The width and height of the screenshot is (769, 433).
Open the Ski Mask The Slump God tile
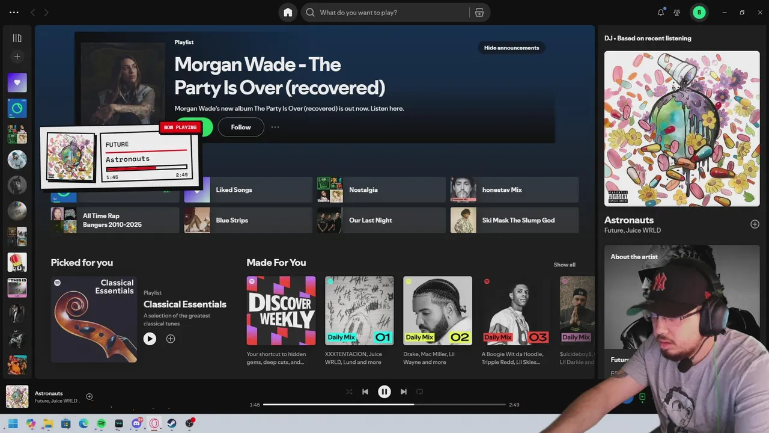point(515,220)
